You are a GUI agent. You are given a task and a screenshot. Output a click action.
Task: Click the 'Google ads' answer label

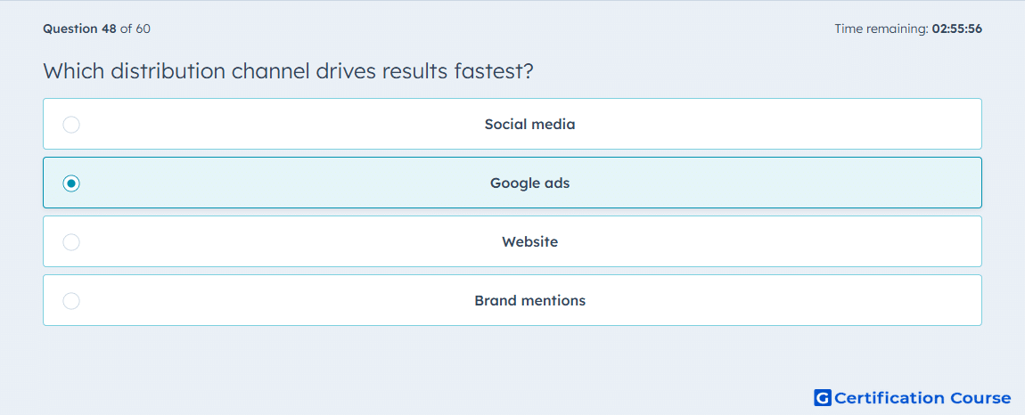[x=529, y=183]
